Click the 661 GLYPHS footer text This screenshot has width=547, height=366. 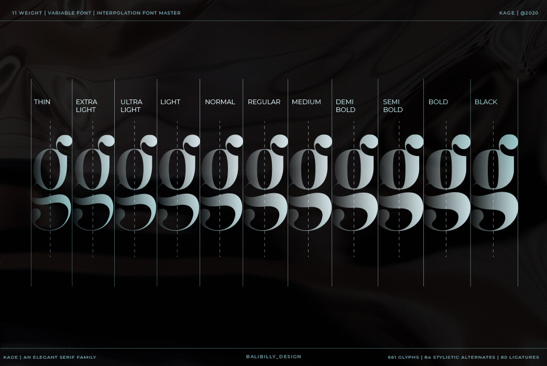[403, 357]
